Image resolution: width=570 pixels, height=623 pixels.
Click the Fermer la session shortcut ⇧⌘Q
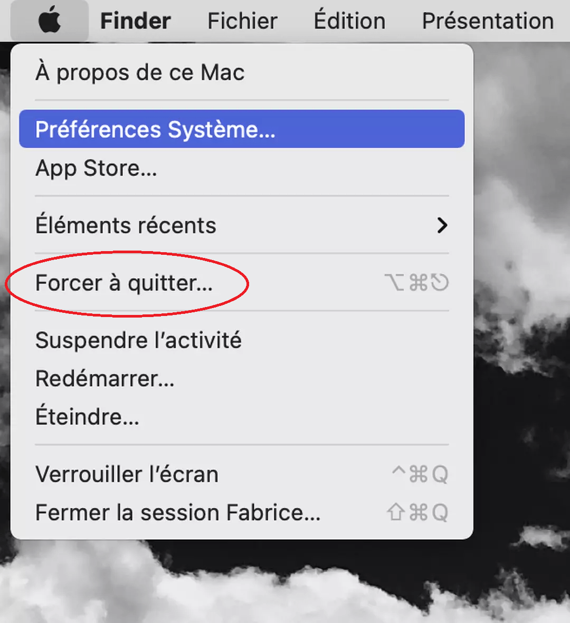(417, 512)
